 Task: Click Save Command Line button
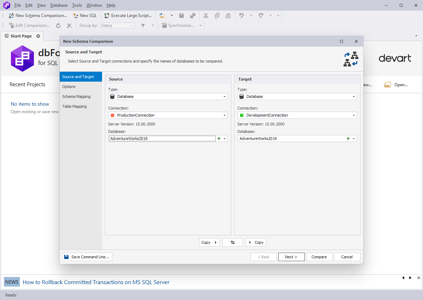tap(88, 257)
